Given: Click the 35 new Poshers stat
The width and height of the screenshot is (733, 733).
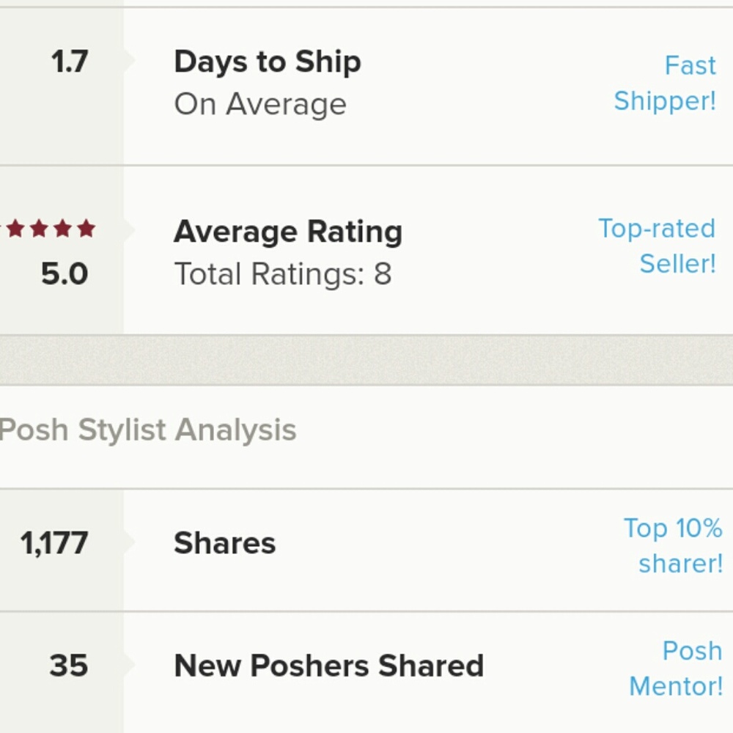Looking at the screenshot, I should (x=70, y=665).
